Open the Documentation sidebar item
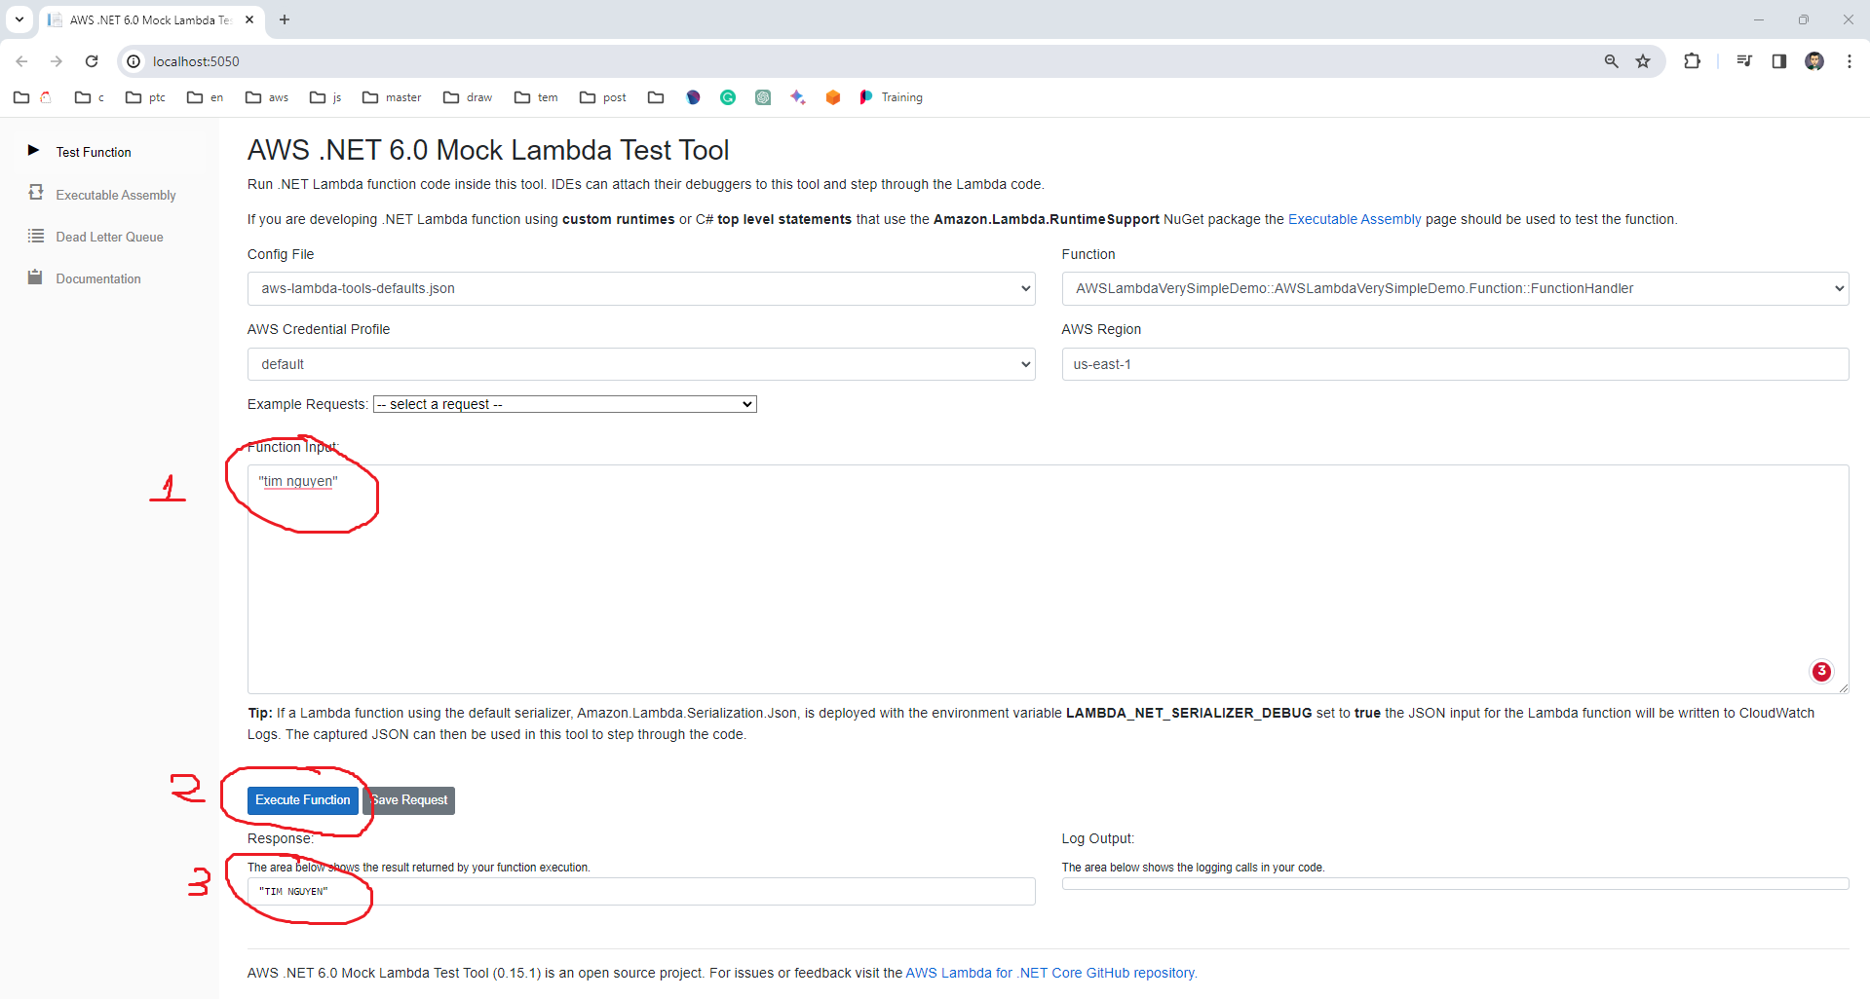 tap(98, 278)
